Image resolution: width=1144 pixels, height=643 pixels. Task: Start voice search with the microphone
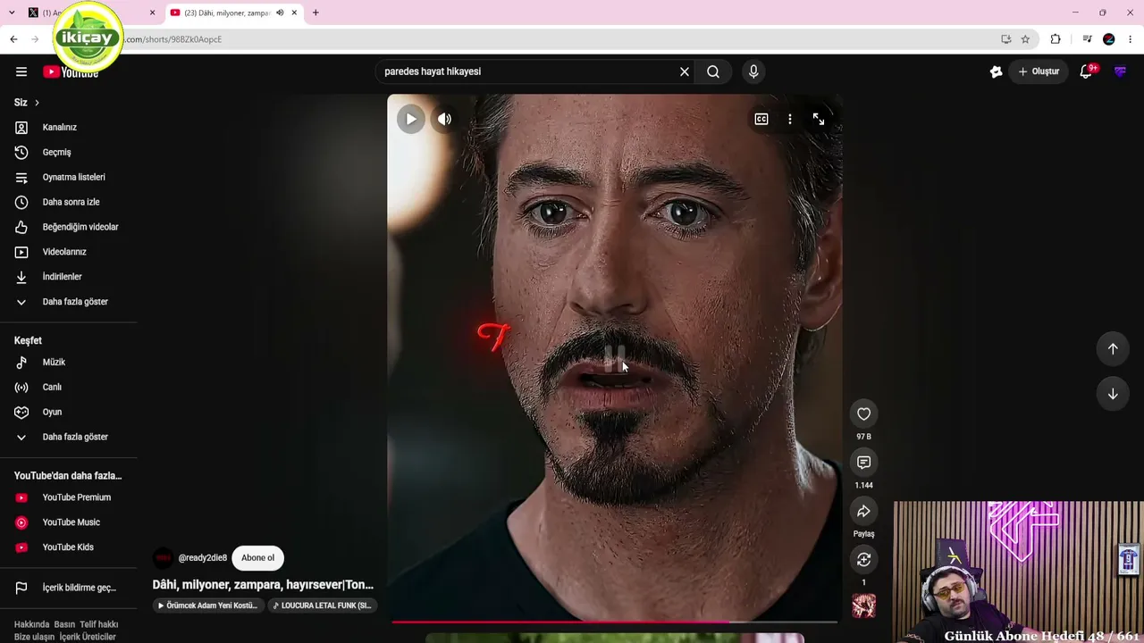pyautogui.click(x=753, y=71)
